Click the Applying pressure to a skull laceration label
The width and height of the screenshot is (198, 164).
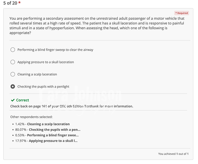(46, 62)
